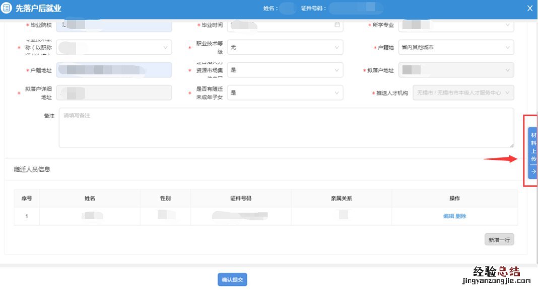
Task: Click the 编辑 link in row 1
Action: (448, 216)
